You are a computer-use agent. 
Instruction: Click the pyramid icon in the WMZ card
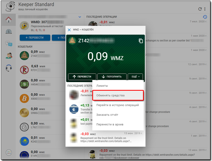72,41
